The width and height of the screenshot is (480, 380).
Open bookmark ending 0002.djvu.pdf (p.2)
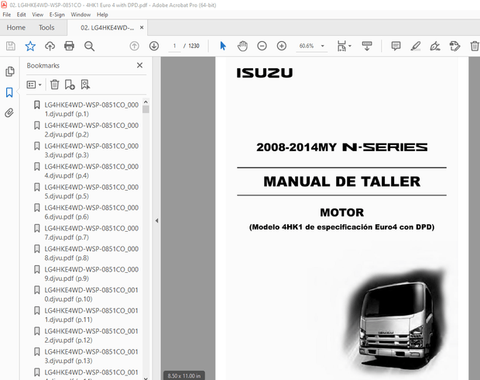coord(91,130)
